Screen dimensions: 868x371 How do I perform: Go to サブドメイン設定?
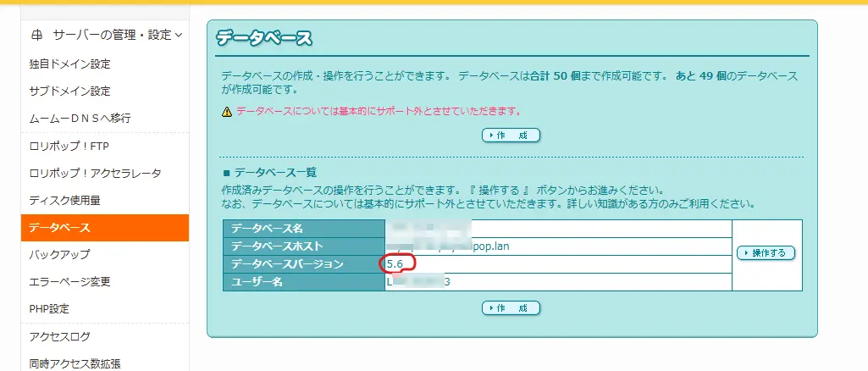tap(69, 91)
